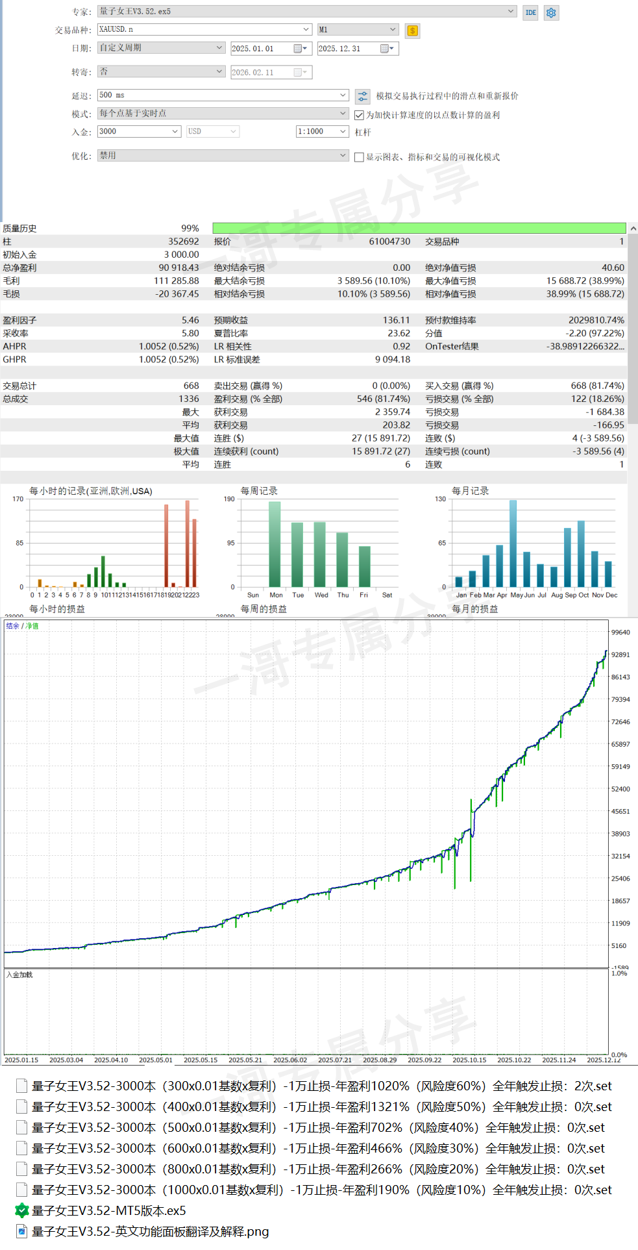Click the report vertical scrollbar thumb
Viewport: 638px width, 1250px height.
(x=633, y=329)
